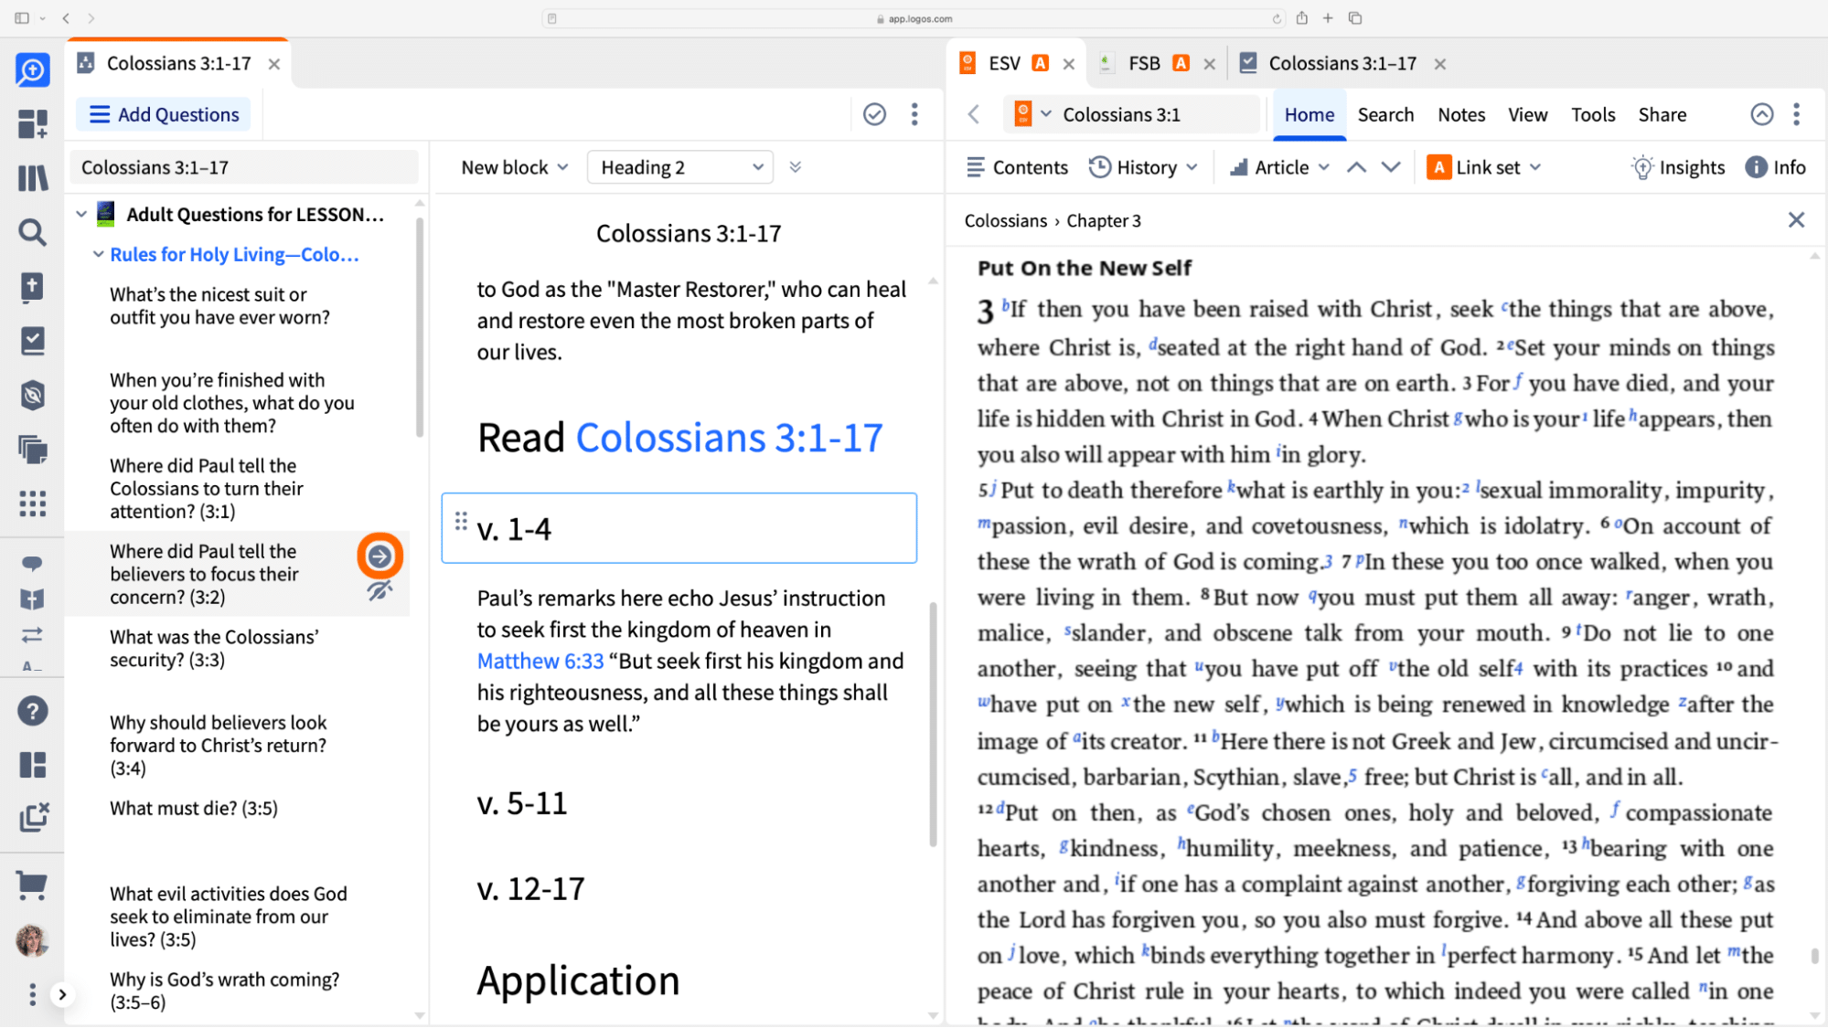The image size is (1828, 1028).
Task: Open resource Info
Action: [1776, 167]
